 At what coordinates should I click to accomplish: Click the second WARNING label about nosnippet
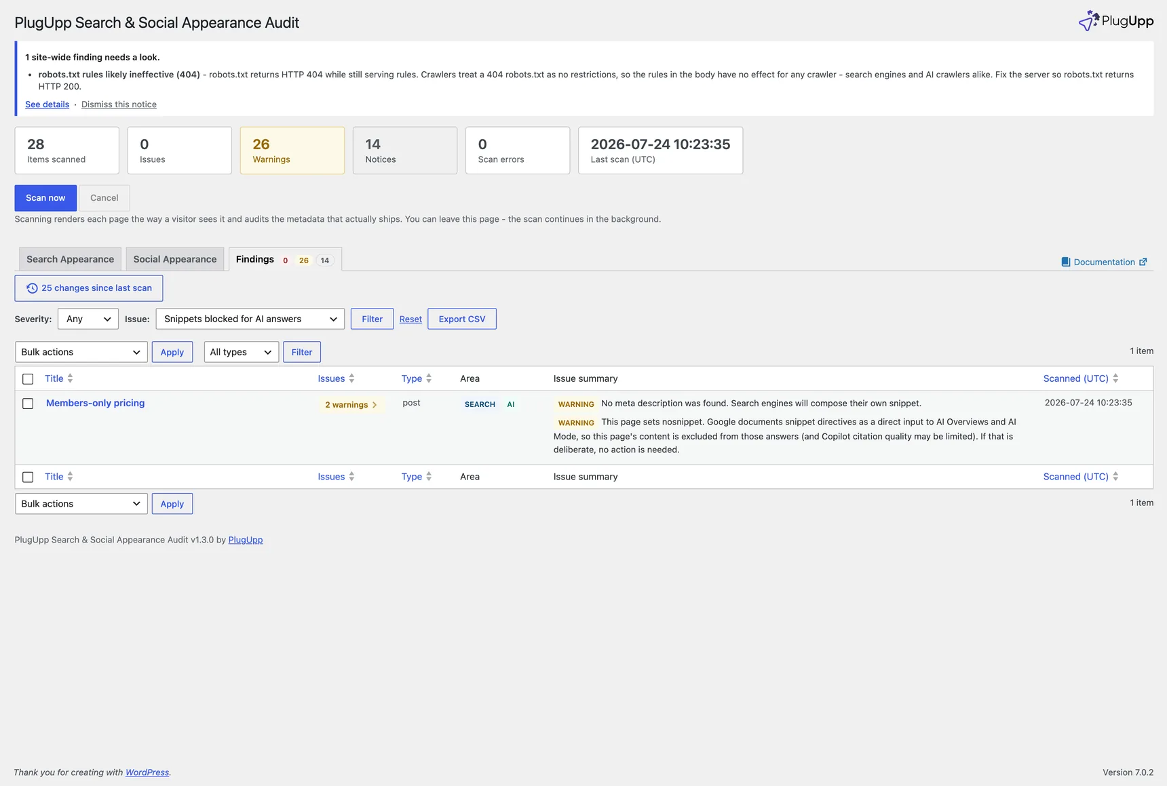click(x=576, y=423)
